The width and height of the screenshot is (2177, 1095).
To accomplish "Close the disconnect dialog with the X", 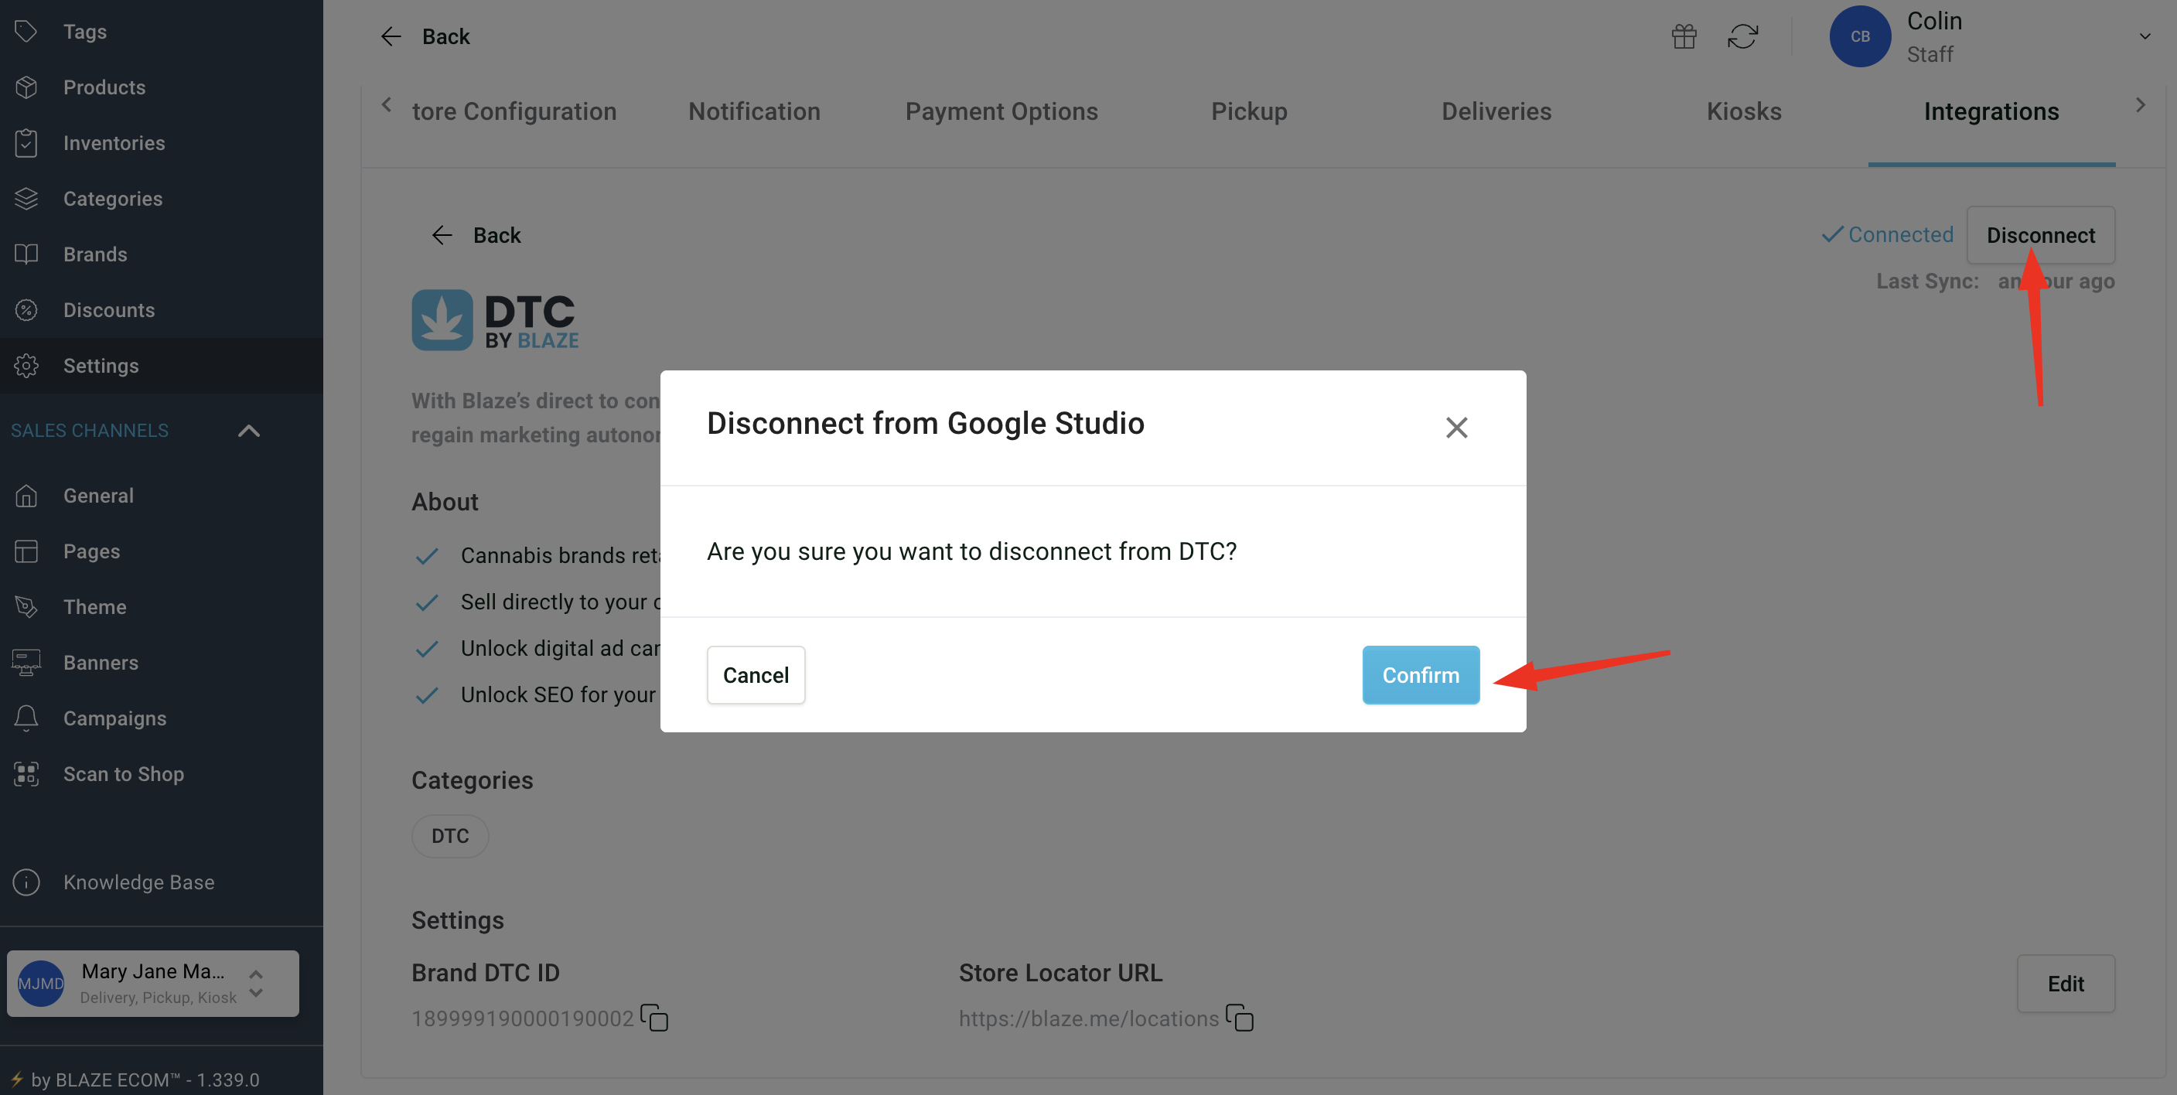I will point(1456,428).
